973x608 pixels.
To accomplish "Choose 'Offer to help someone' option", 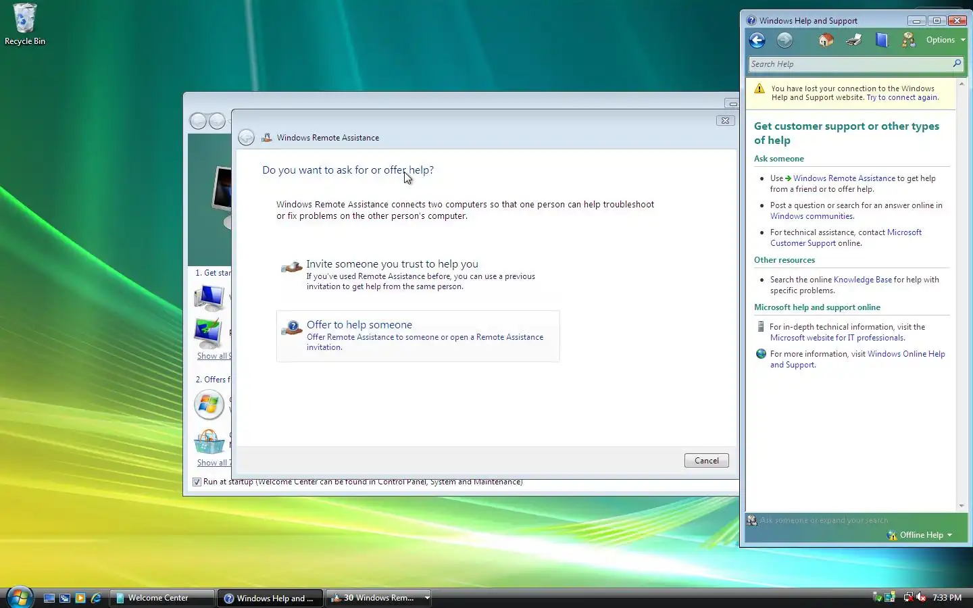I will (418, 336).
